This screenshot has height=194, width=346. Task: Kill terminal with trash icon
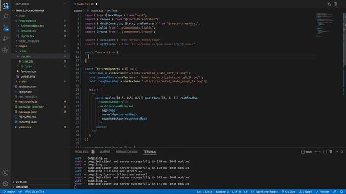331,151
